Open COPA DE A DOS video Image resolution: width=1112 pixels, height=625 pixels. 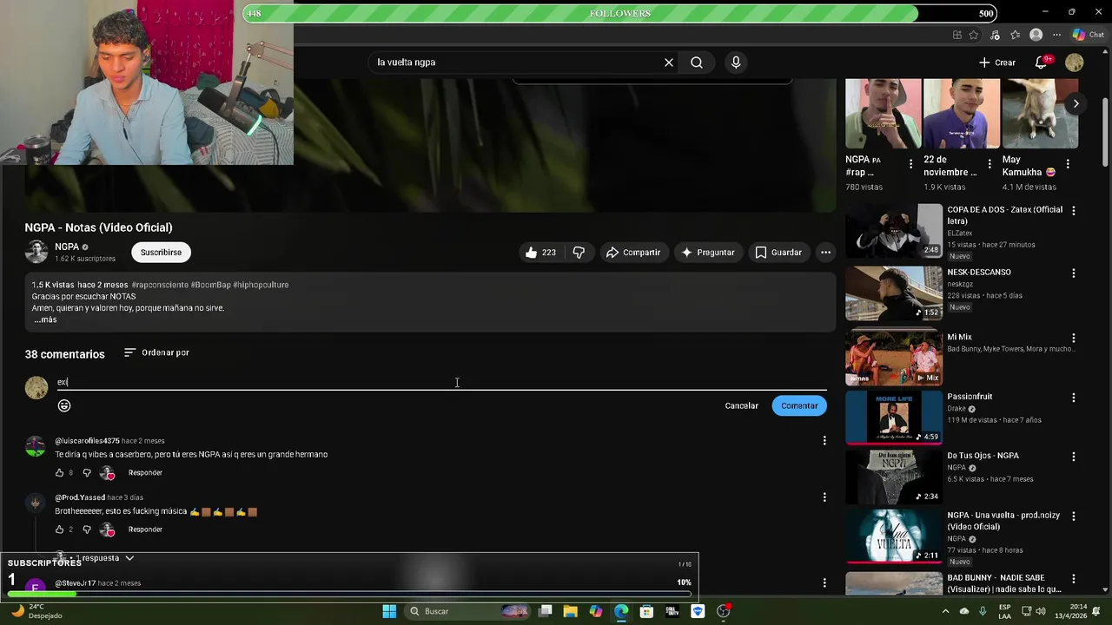point(894,230)
